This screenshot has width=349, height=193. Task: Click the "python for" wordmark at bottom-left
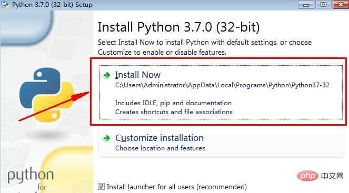[x=31, y=179]
